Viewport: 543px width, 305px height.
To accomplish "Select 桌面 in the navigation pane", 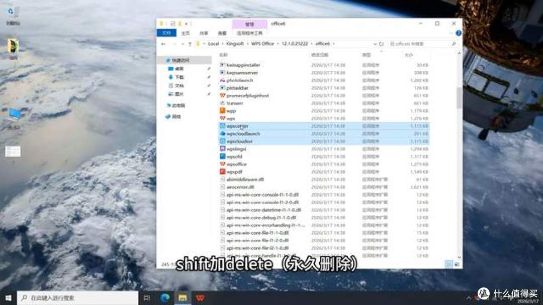I will pyautogui.click(x=179, y=69).
